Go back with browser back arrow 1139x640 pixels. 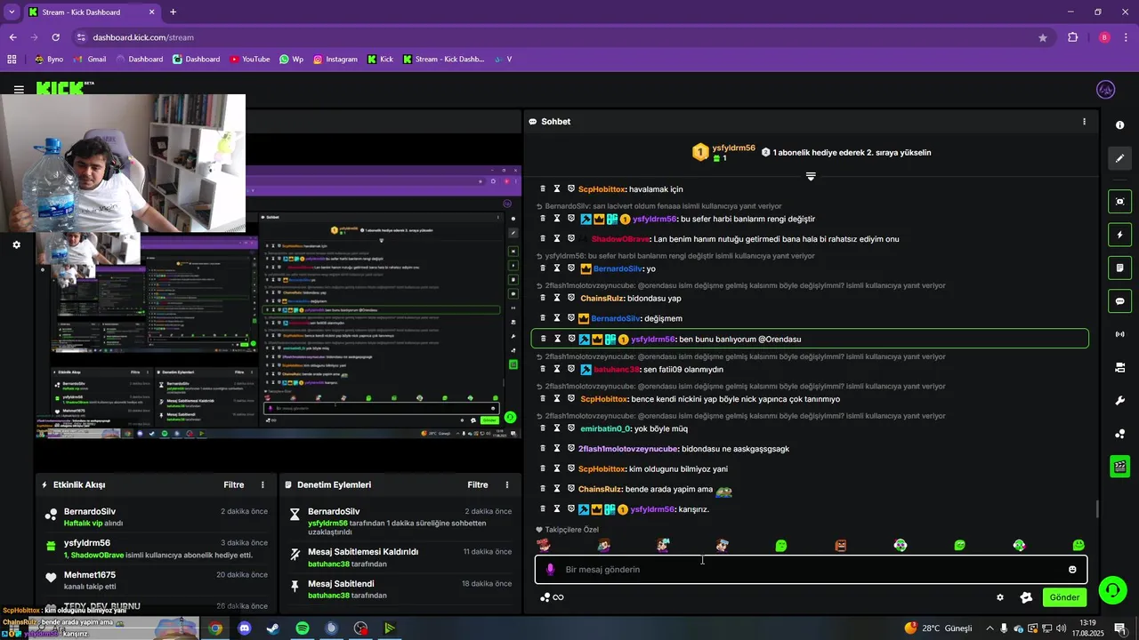(12, 37)
